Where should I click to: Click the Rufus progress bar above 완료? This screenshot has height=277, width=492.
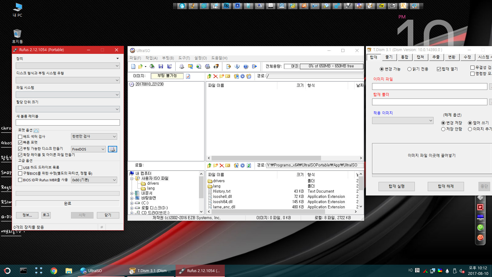68,194
